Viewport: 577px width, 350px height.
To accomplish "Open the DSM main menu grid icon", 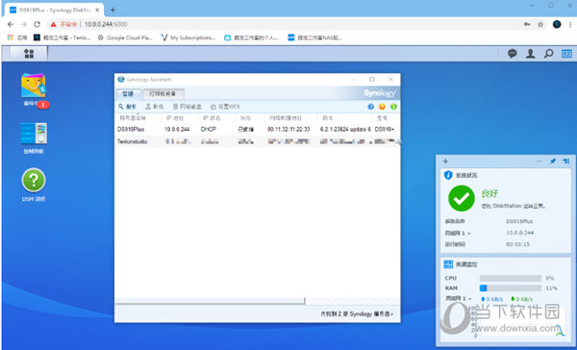I will pos(29,54).
